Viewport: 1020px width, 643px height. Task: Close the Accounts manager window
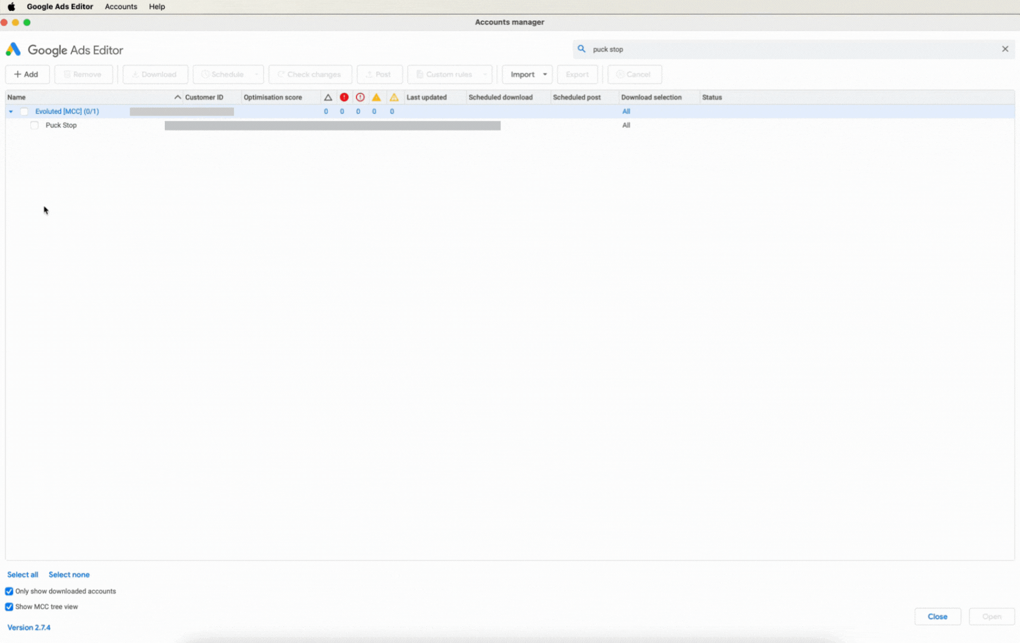click(4, 22)
